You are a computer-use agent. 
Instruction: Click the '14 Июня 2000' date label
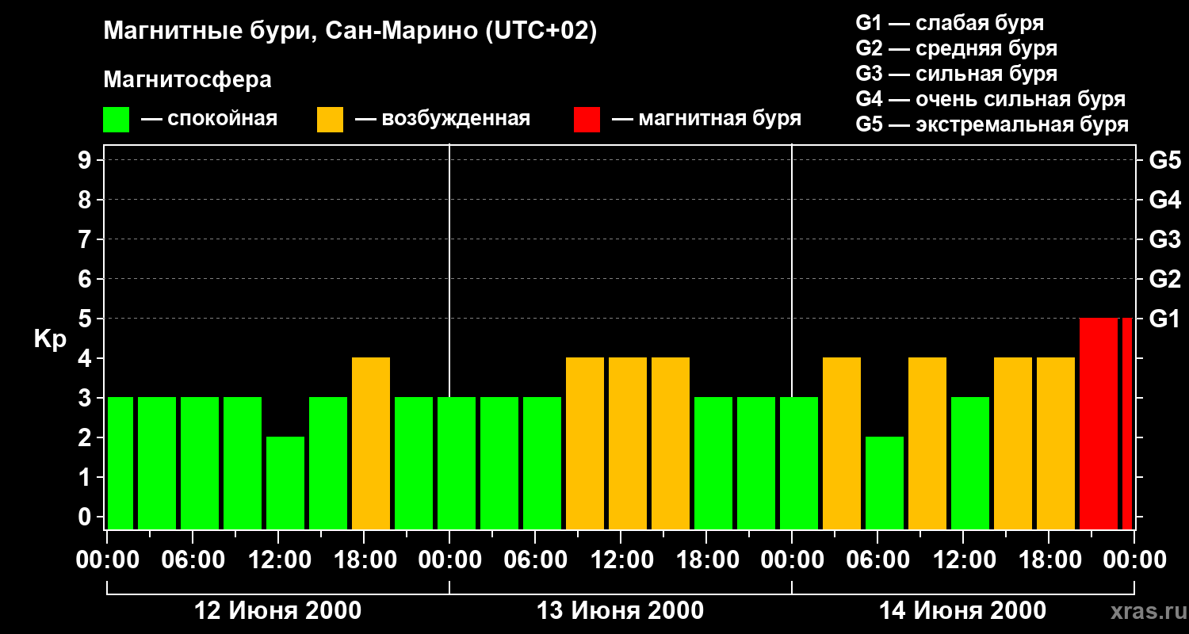click(962, 611)
